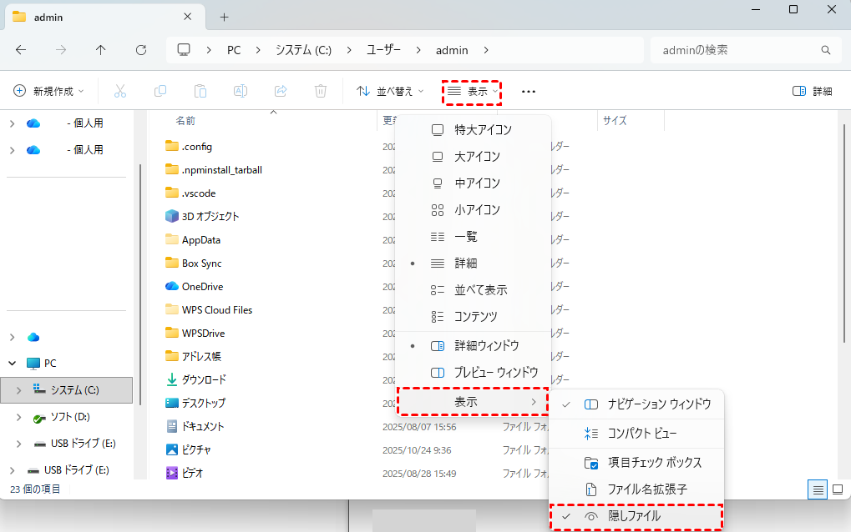This screenshot has height=532, width=851.
Task: Click the Cut scissors icon in toolbar
Action: (x=120, y=91)
